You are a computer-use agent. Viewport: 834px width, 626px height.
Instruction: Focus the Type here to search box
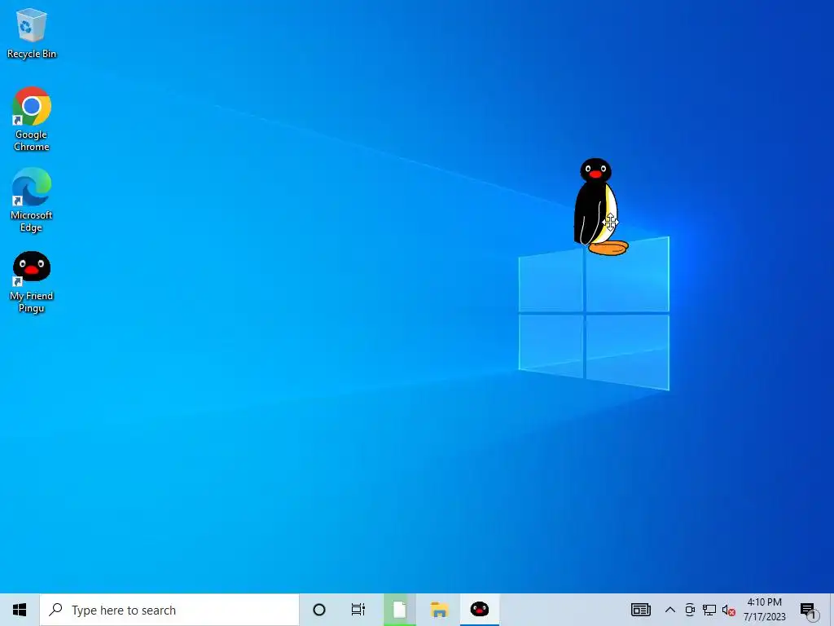coord(169,610)
